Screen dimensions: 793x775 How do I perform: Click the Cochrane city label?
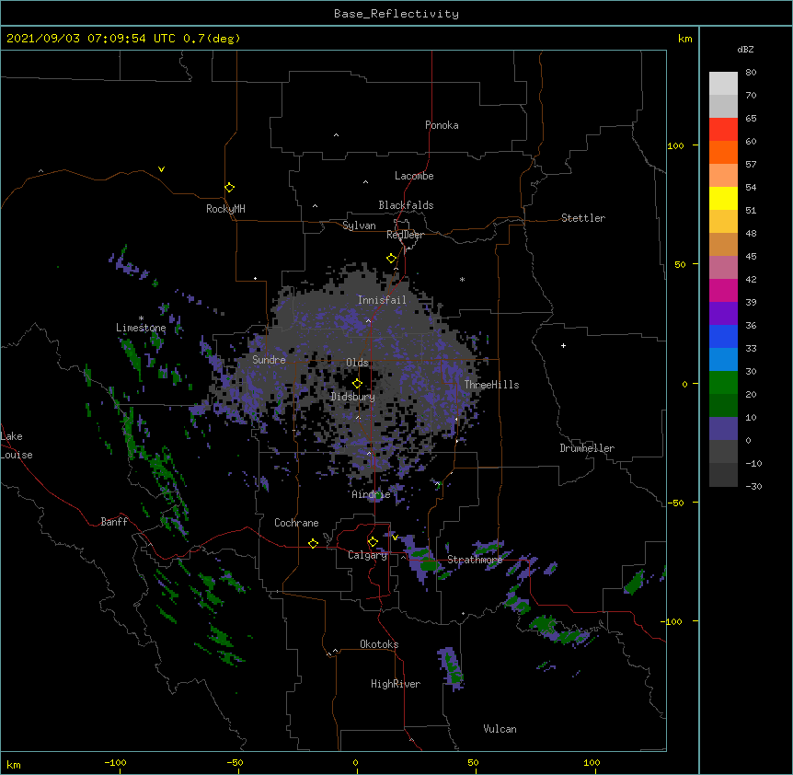click(296, 523)
